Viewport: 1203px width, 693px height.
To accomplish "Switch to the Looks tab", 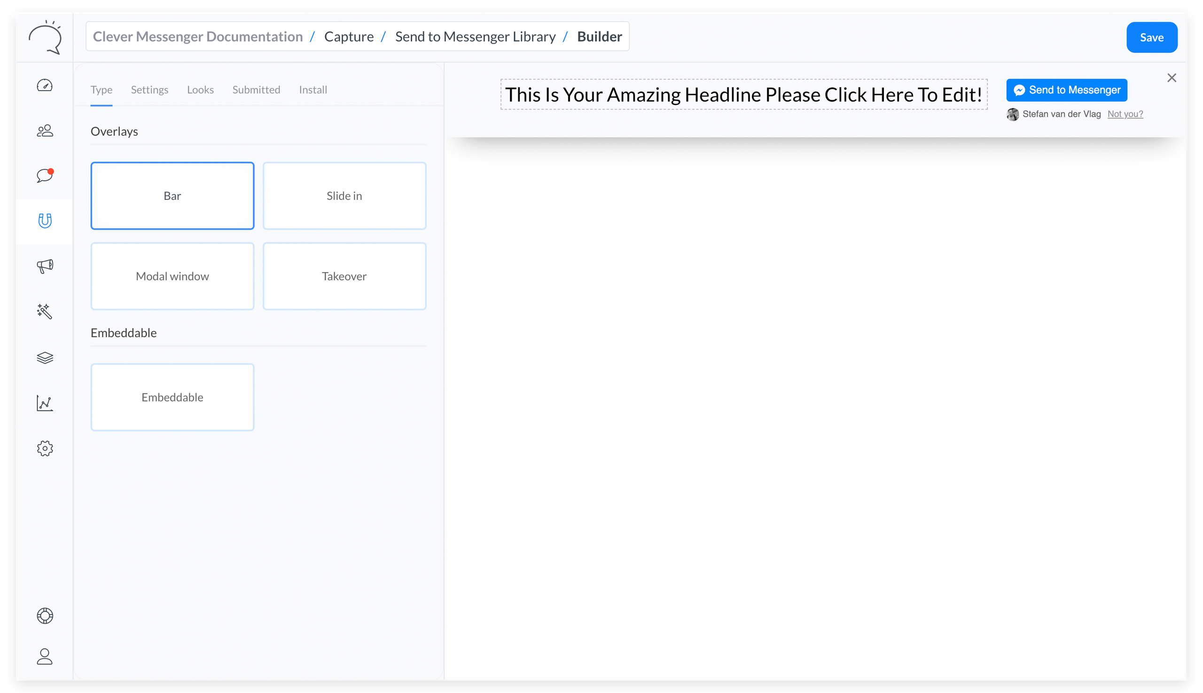I will 200,89.
